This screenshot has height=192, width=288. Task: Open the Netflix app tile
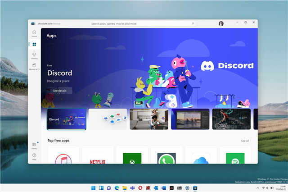[98, 155]
